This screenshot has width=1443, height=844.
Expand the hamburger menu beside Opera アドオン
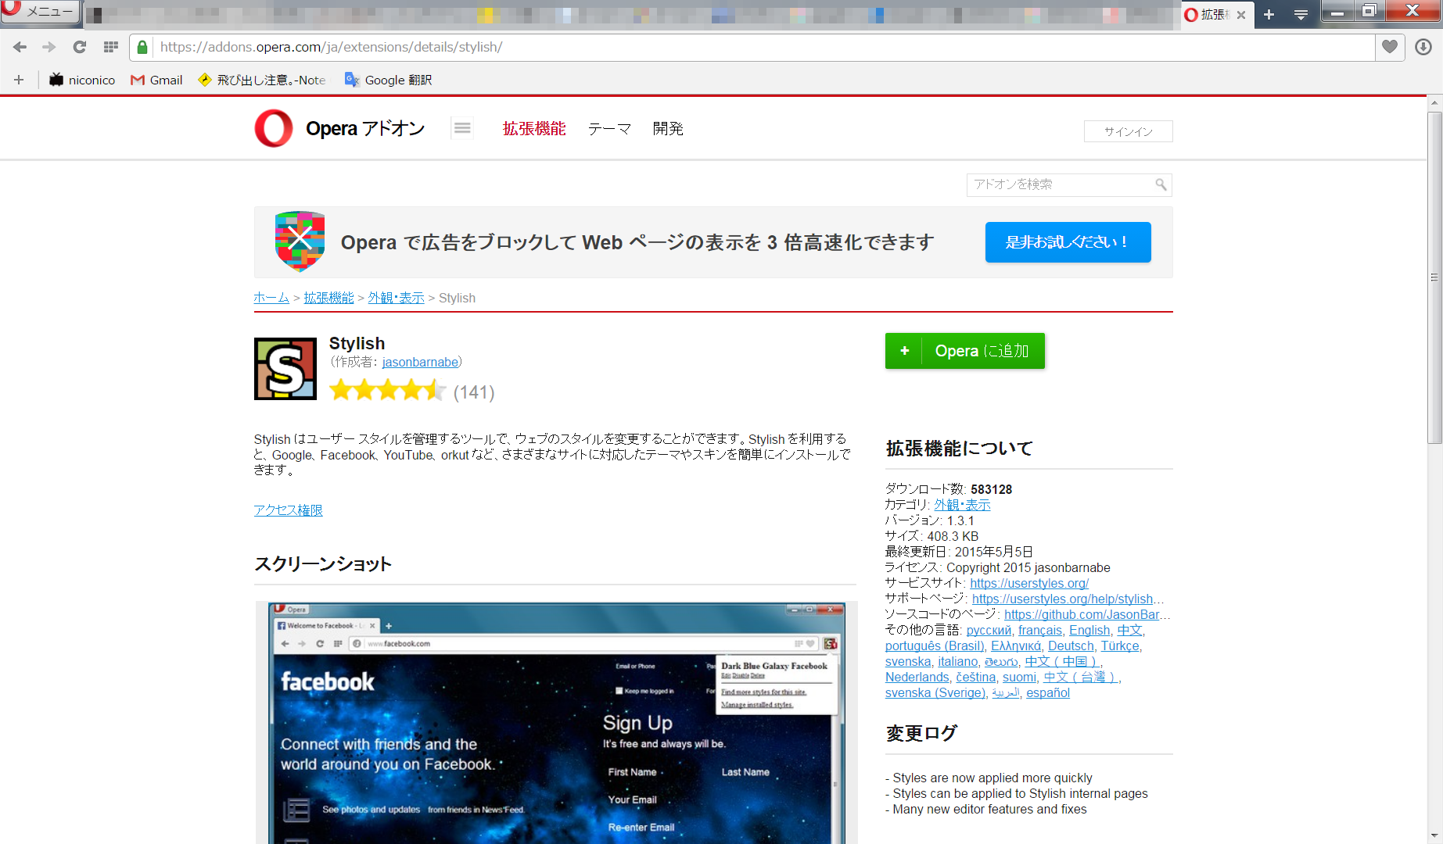point(462,128)
